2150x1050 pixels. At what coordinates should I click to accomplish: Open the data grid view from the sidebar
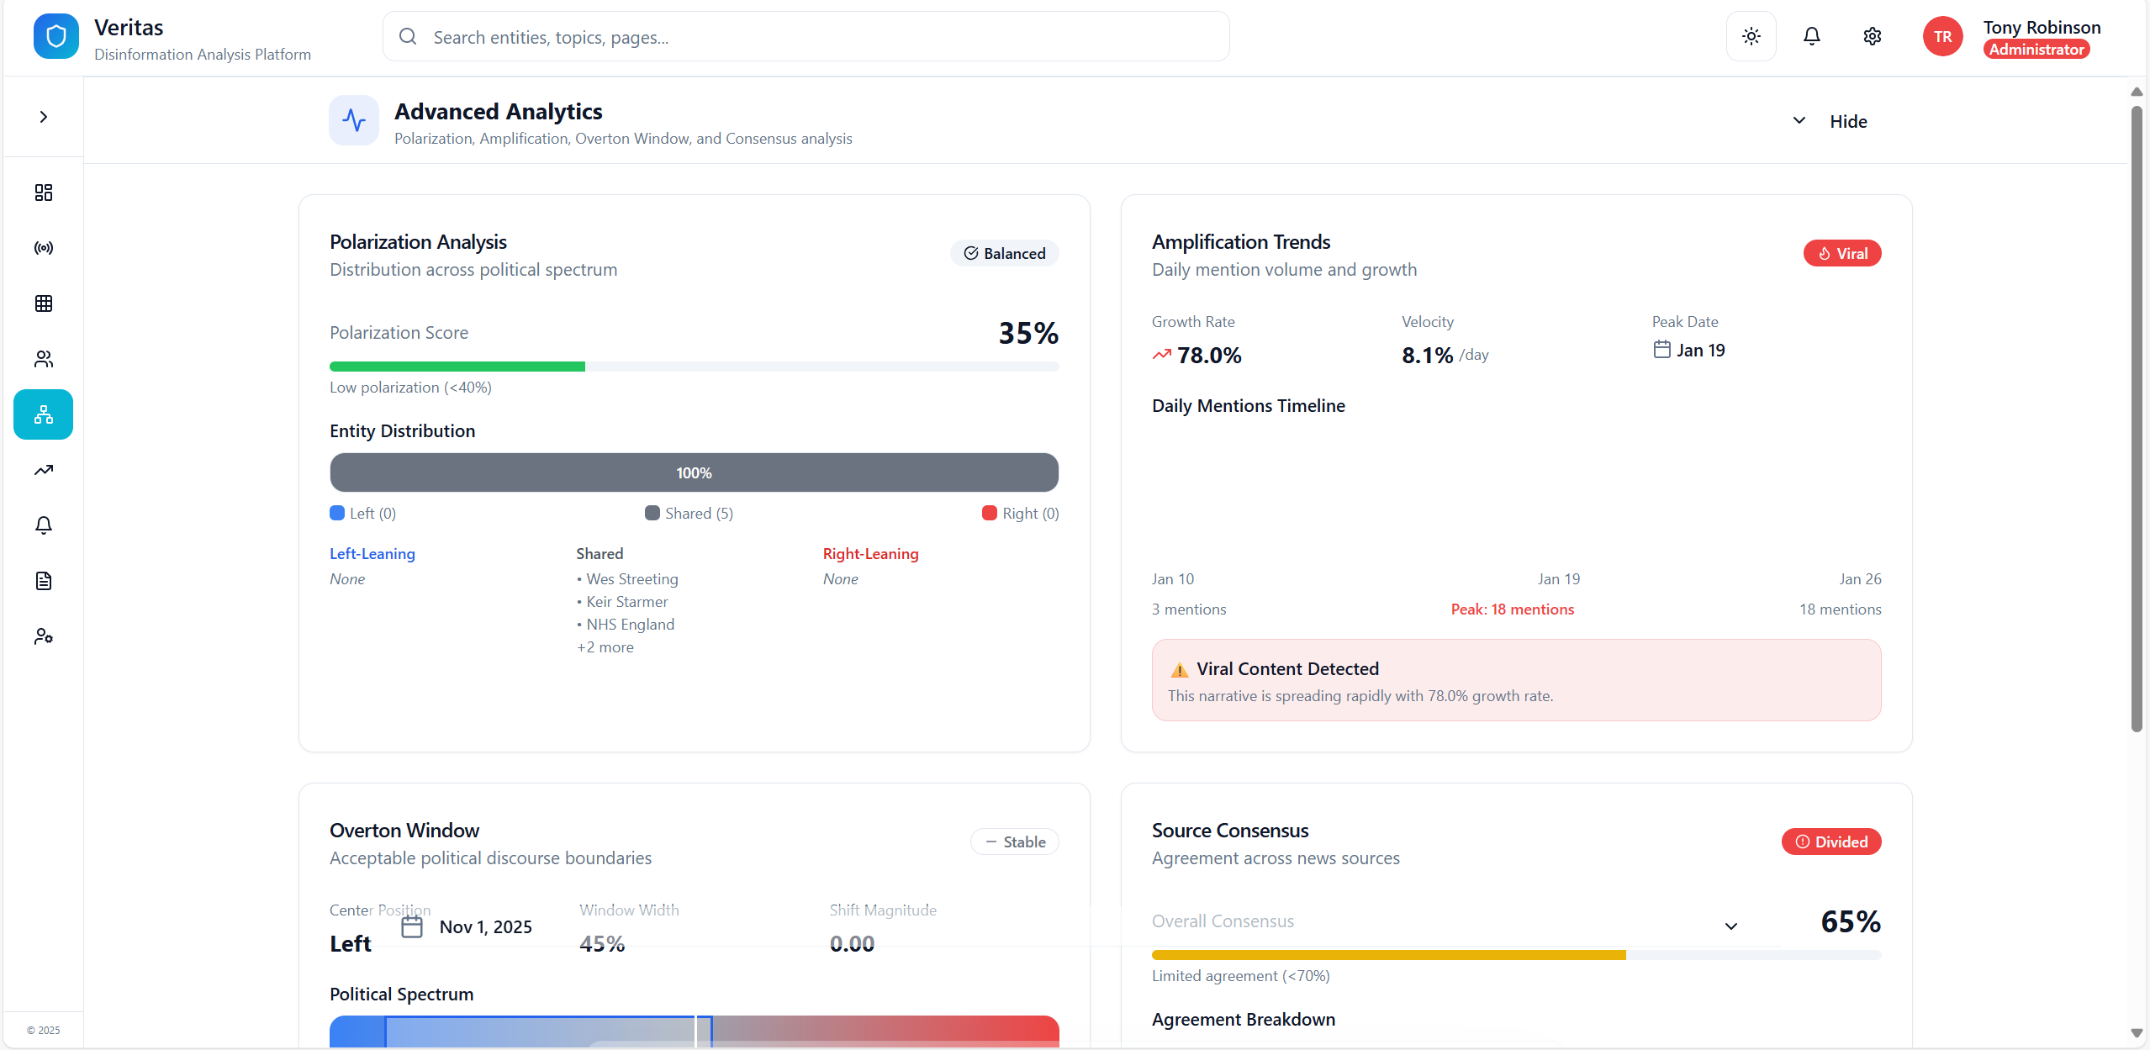(43, 303)
